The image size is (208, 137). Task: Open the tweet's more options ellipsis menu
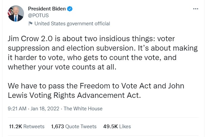[x=196, y=8]
